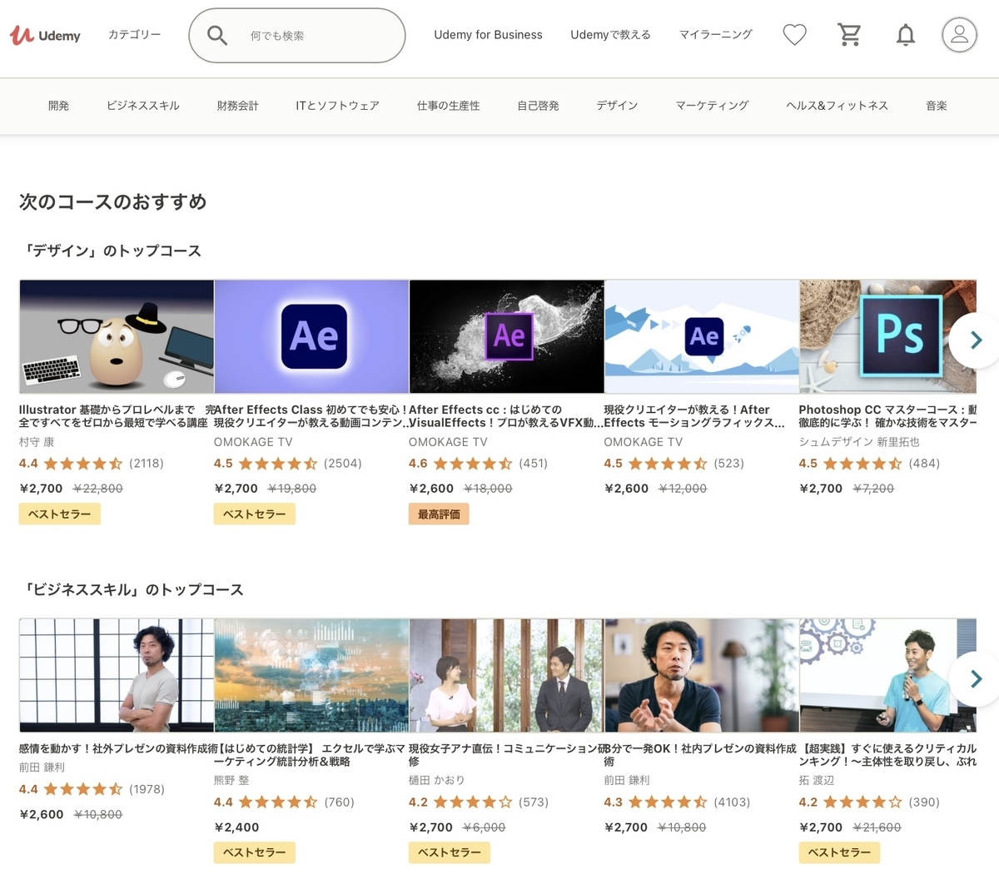The image size is (999, 874).
Task: Open Photoshop CC master course thumbnail
Action: [887, 336]
